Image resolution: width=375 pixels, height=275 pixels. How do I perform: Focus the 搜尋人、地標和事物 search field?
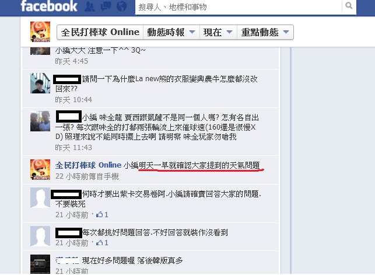(239, 7)
